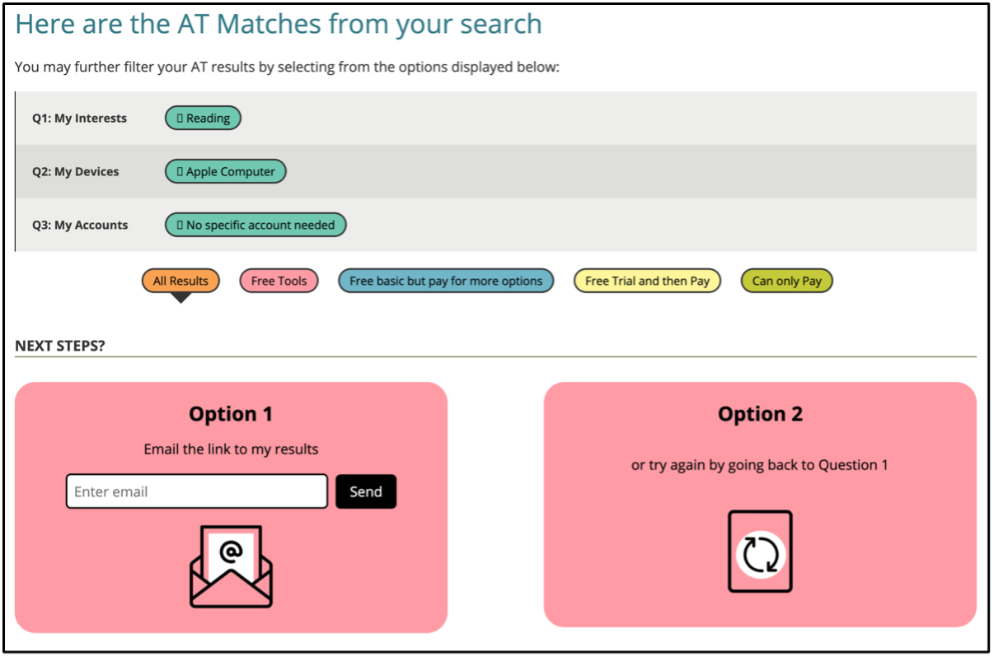Click the Q3: My Accounts label

tap(80, 225)
